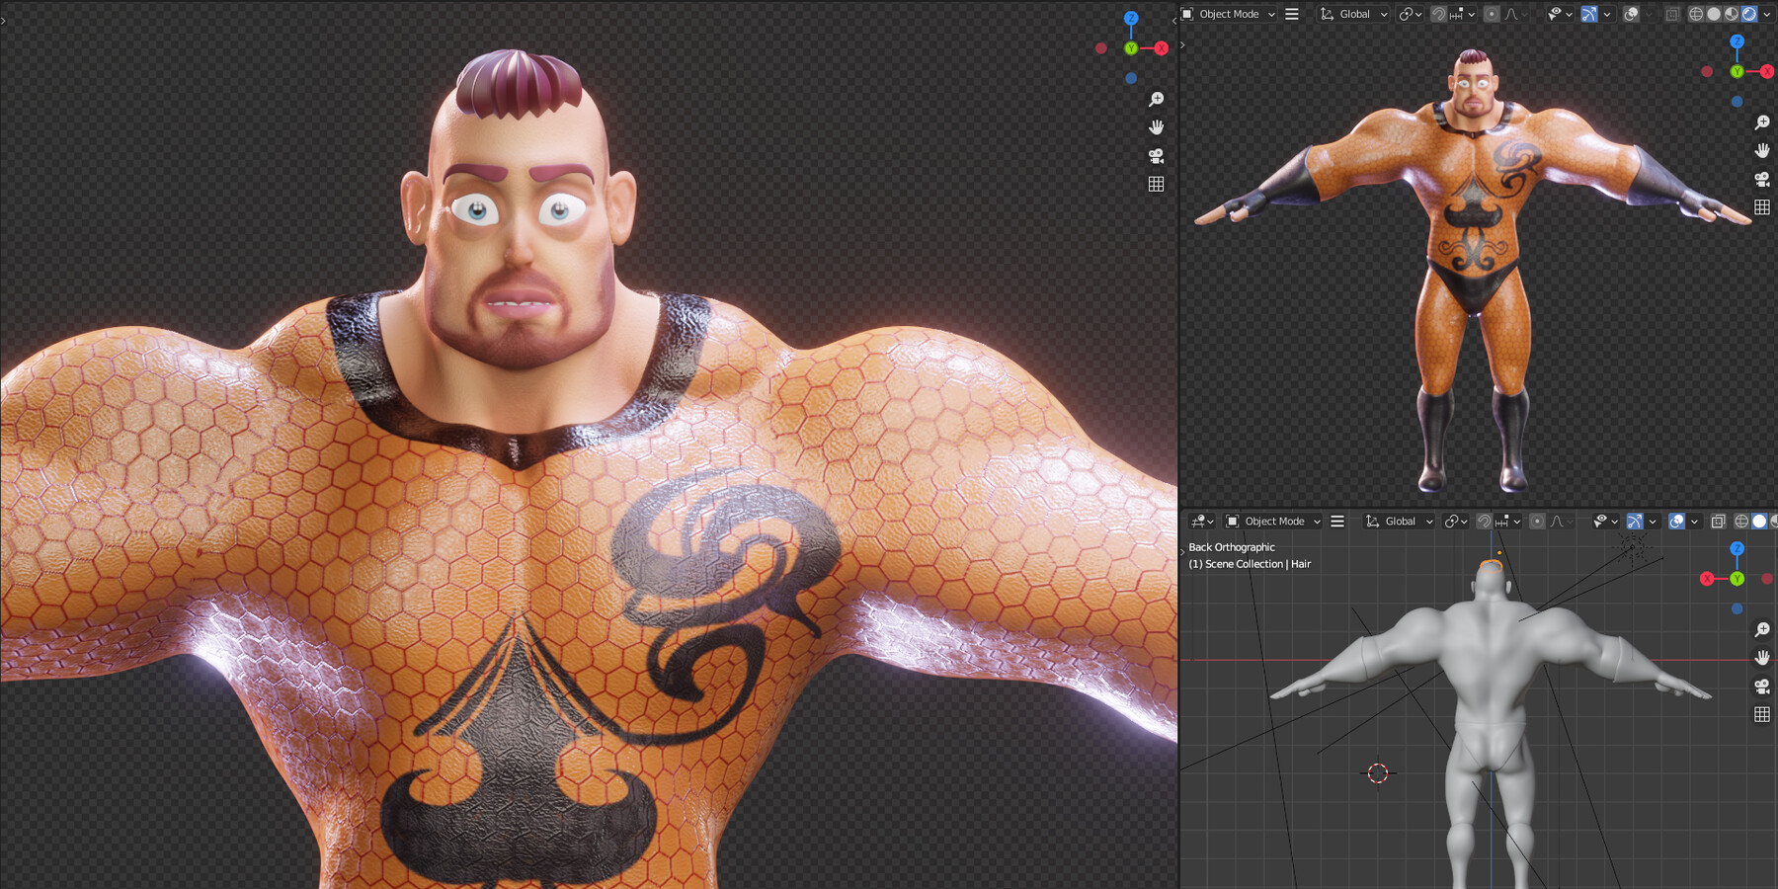The image size is (1778, 889).
Task: Select wireframe shading in bottom viewport
Action: tap(1741, 521)
